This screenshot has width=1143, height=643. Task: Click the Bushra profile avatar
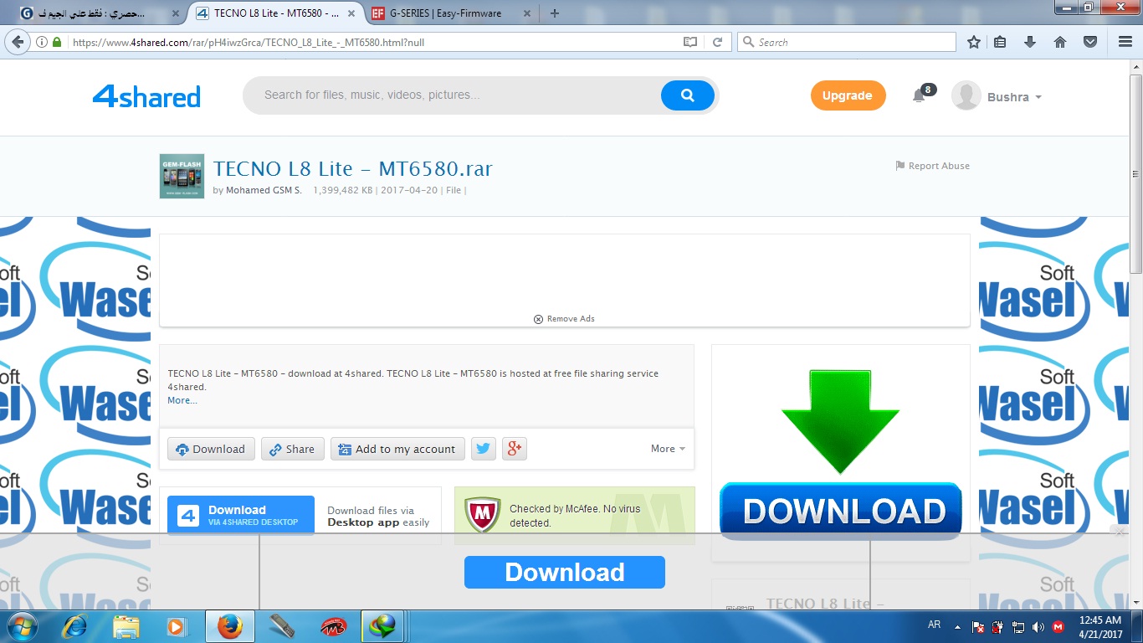966,95
